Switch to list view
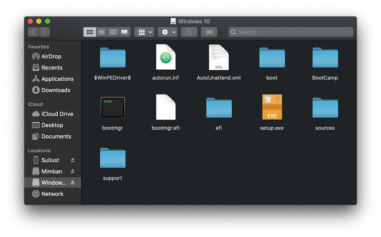Viewport: 381px width, 237px height. click(102, 32)
